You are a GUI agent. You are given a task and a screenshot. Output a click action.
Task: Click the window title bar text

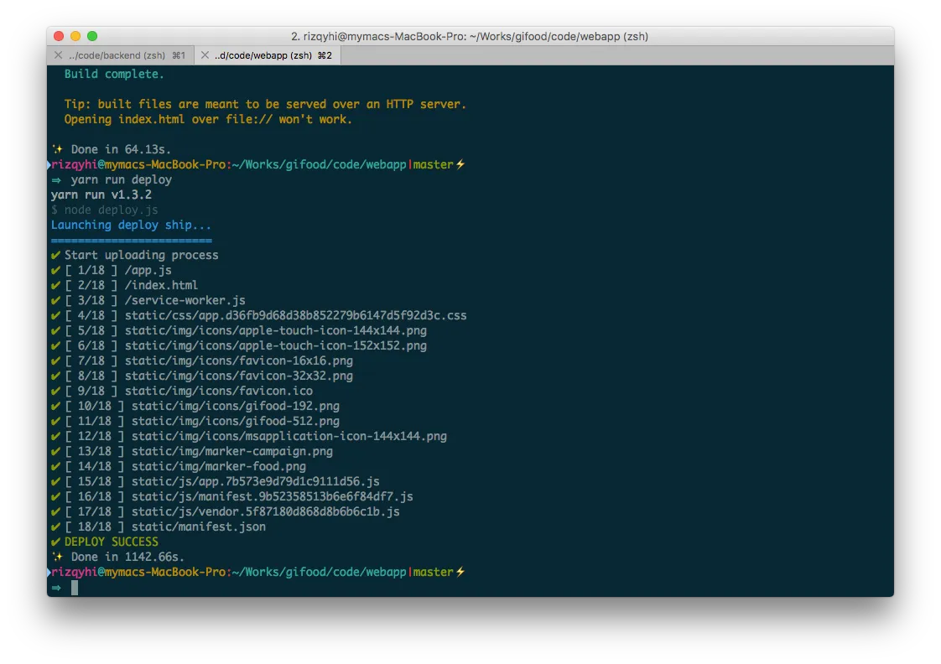tap(469, 36)
